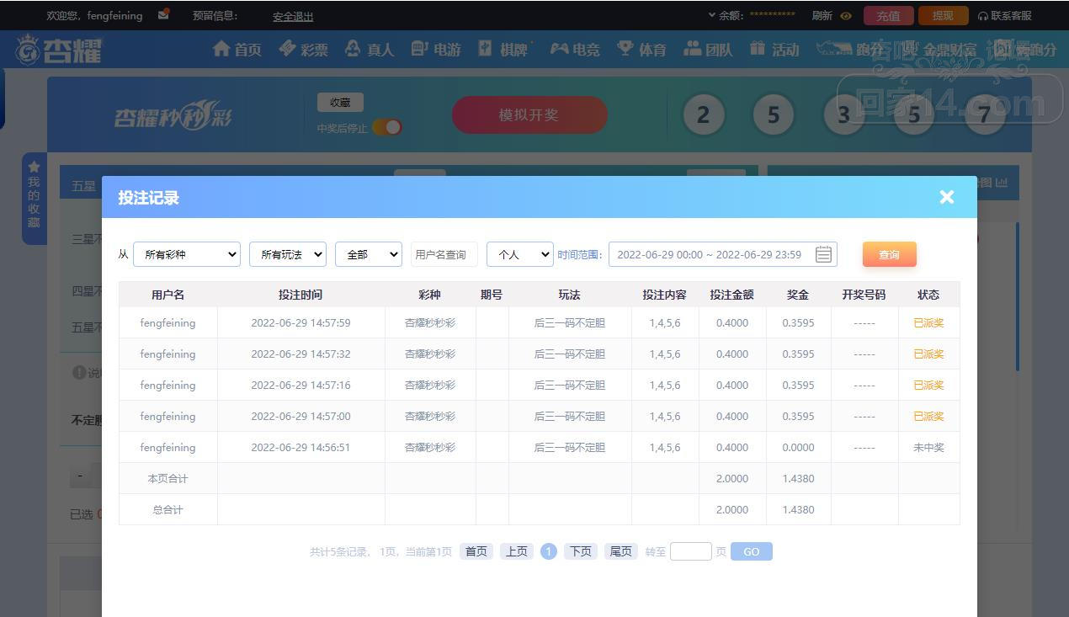Click the star 我的收藏 sidebar icon
This screenshot has height=617, width=1069.
tap(34, 167)
